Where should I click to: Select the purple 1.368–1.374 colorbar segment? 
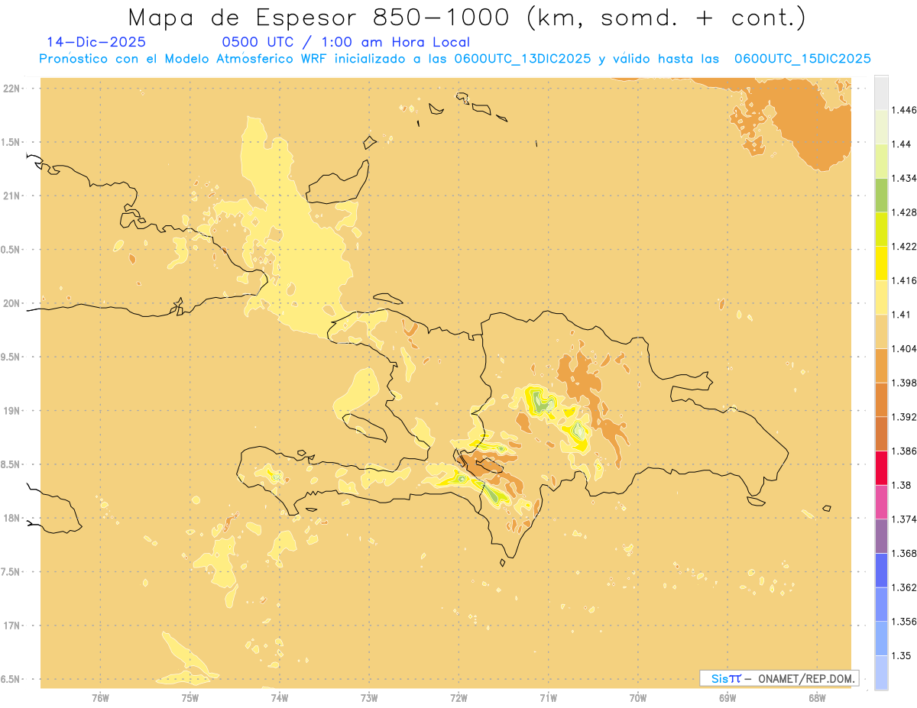(881, 536)
